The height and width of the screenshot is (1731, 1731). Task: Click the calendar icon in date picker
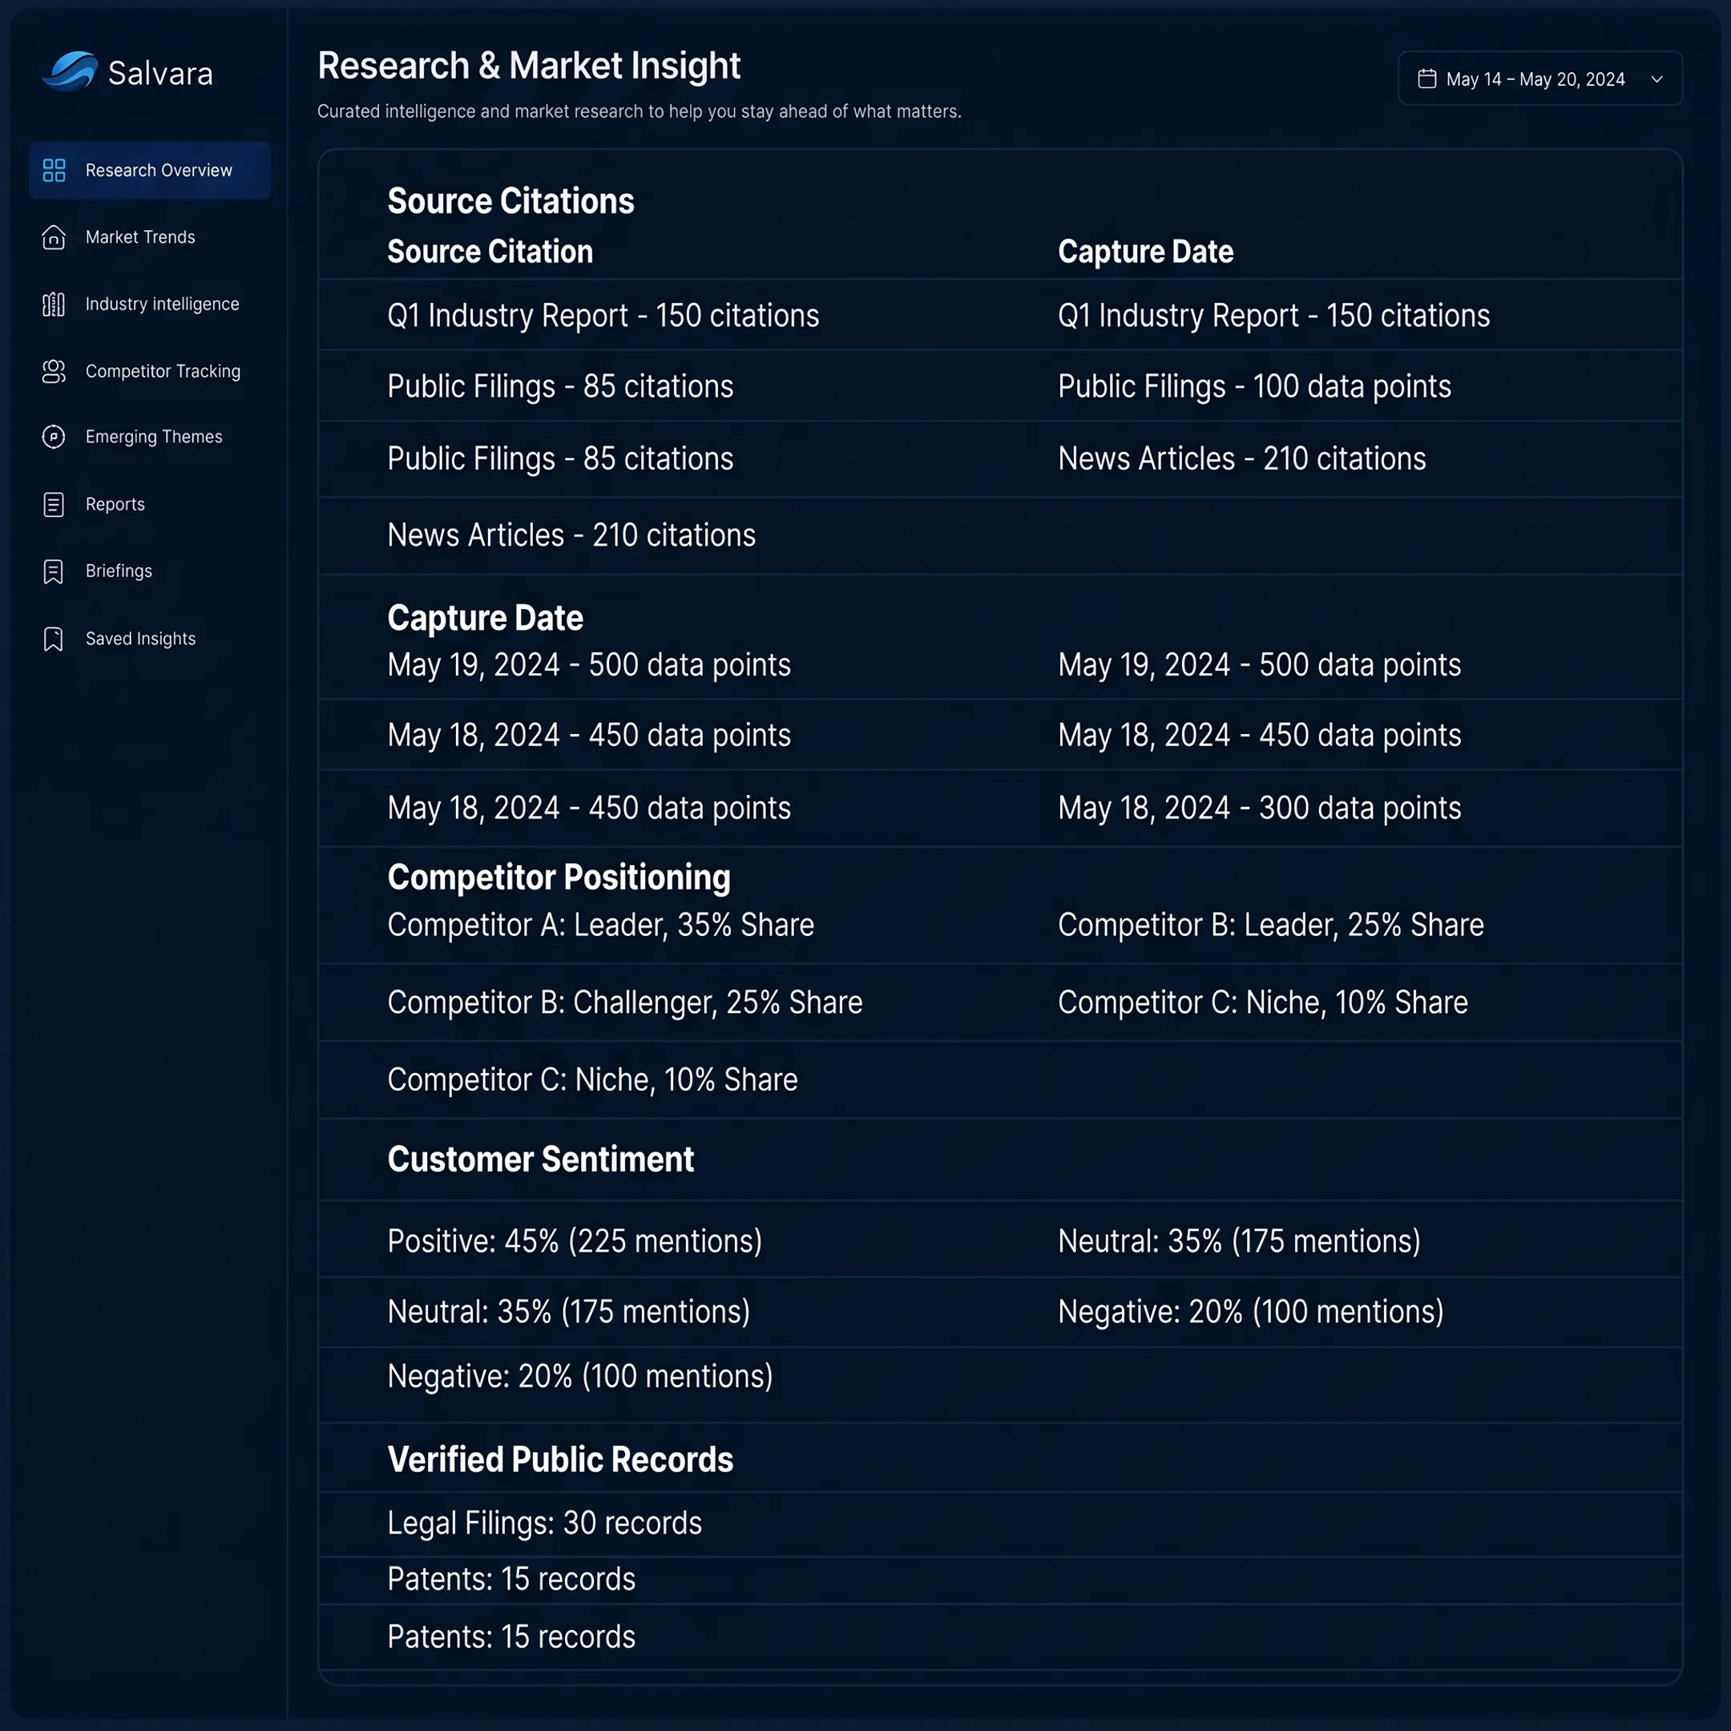(x=1427, y=79)
